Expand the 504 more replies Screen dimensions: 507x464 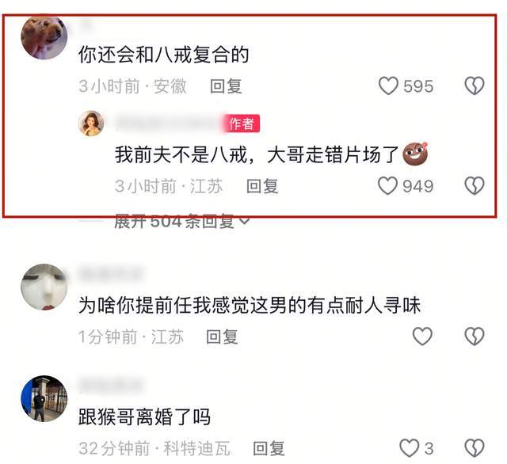[x=181, y=222]
